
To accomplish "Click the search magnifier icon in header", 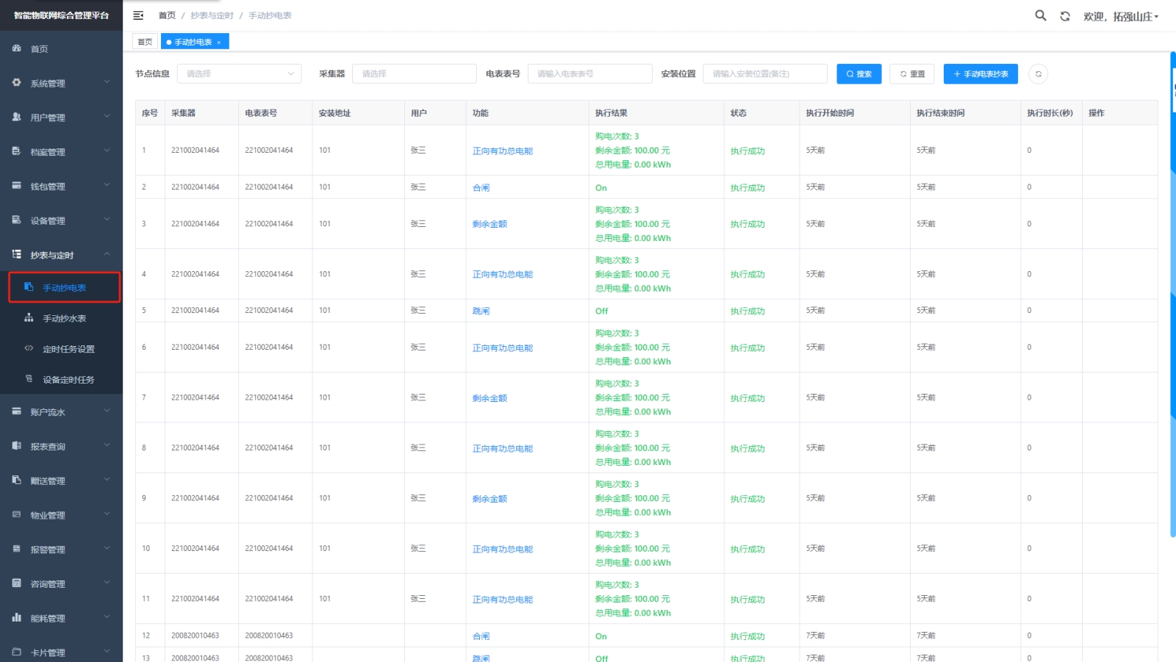I will (x=1040, y=15).
